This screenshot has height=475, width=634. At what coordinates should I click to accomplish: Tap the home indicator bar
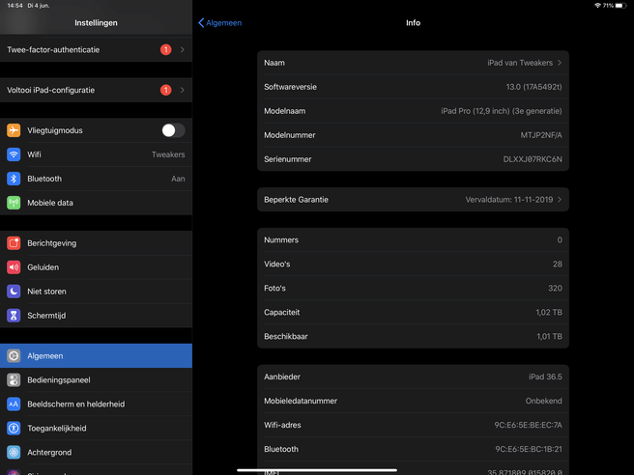click(x=317, y=470)
